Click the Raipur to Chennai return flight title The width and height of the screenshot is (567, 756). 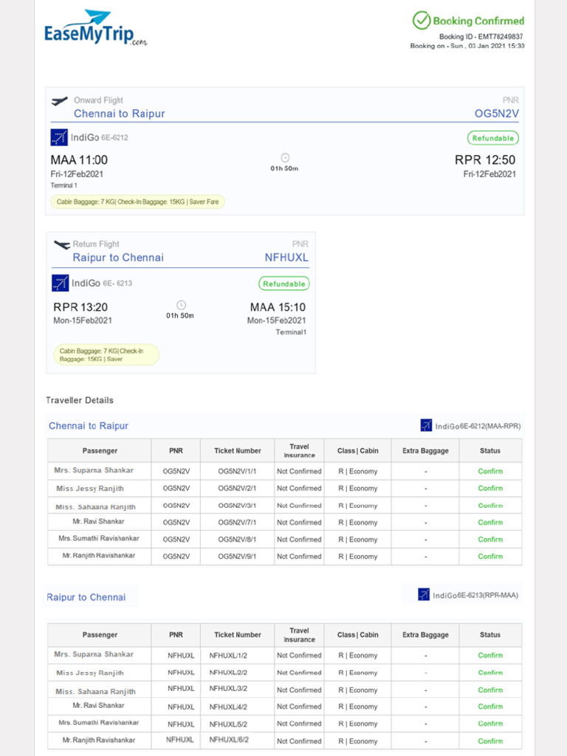click(x=118, y=258)
